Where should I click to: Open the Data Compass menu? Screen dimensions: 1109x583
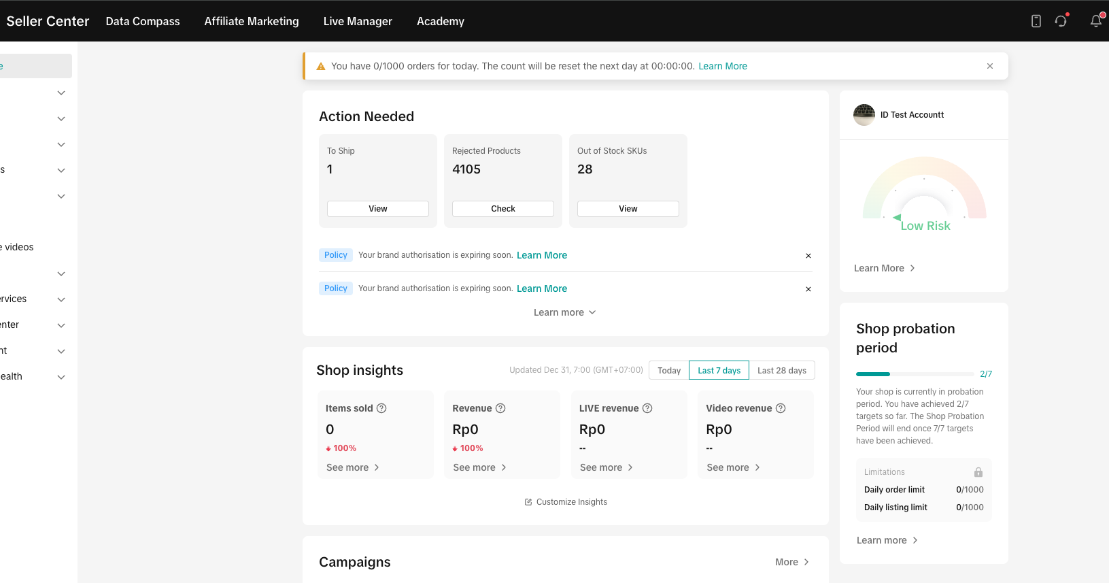coord(143,21)
